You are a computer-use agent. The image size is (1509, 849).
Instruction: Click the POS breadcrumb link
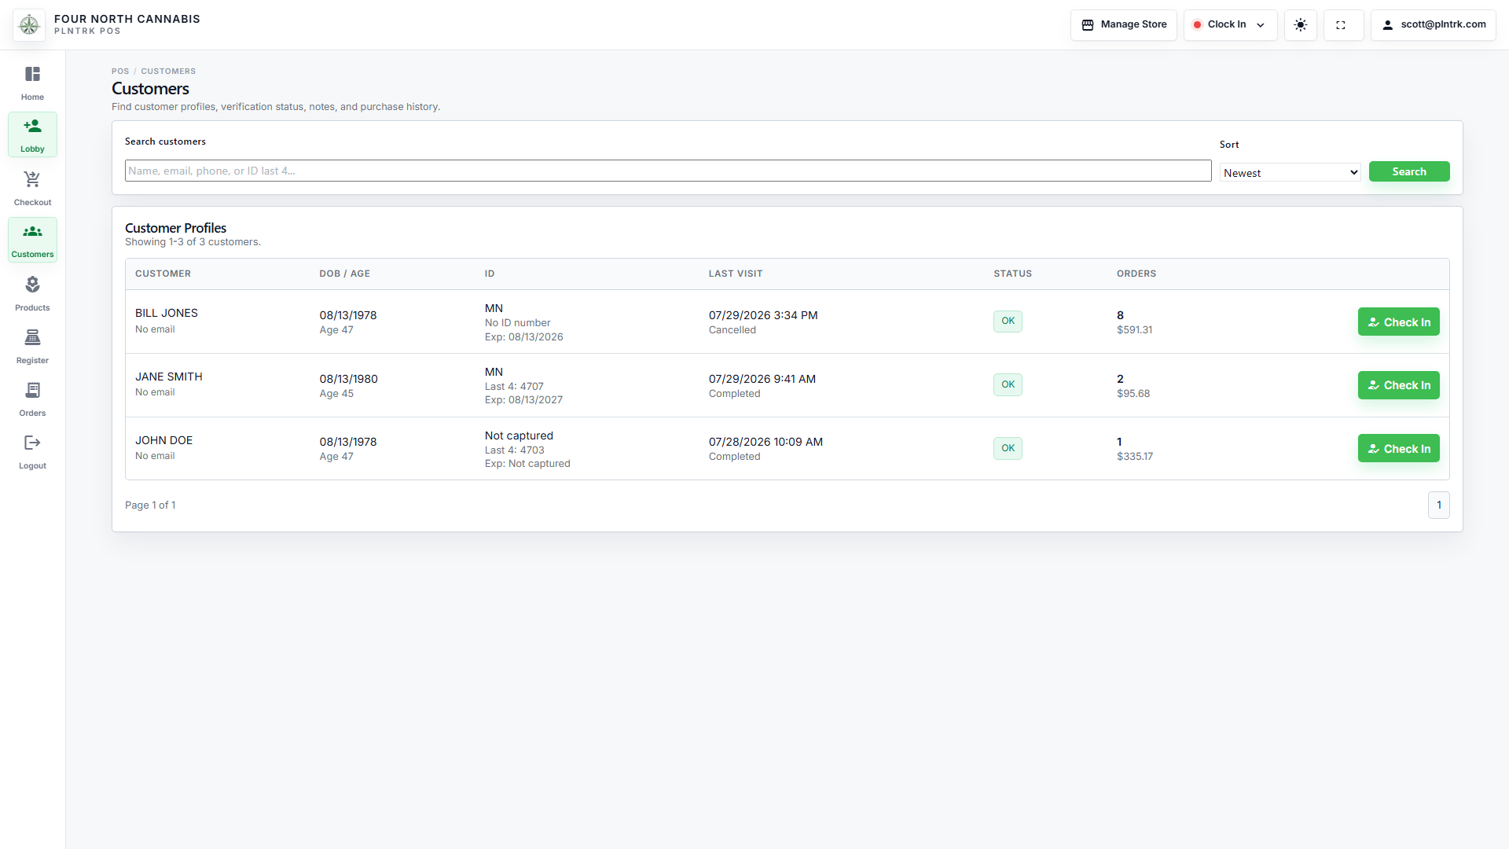click(x=120, y=71)
